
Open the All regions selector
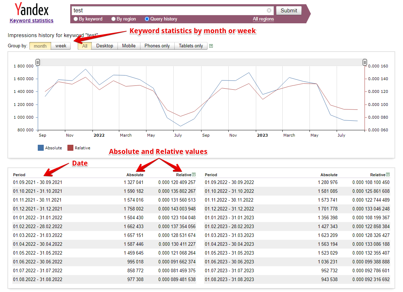pos(263,19)
